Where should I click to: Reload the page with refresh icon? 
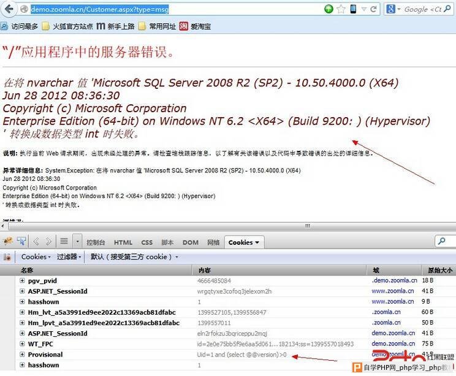374,9
